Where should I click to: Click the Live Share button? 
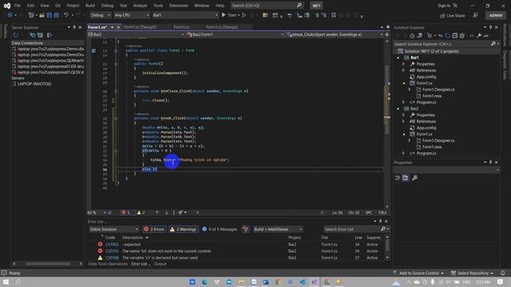(453, 15)
